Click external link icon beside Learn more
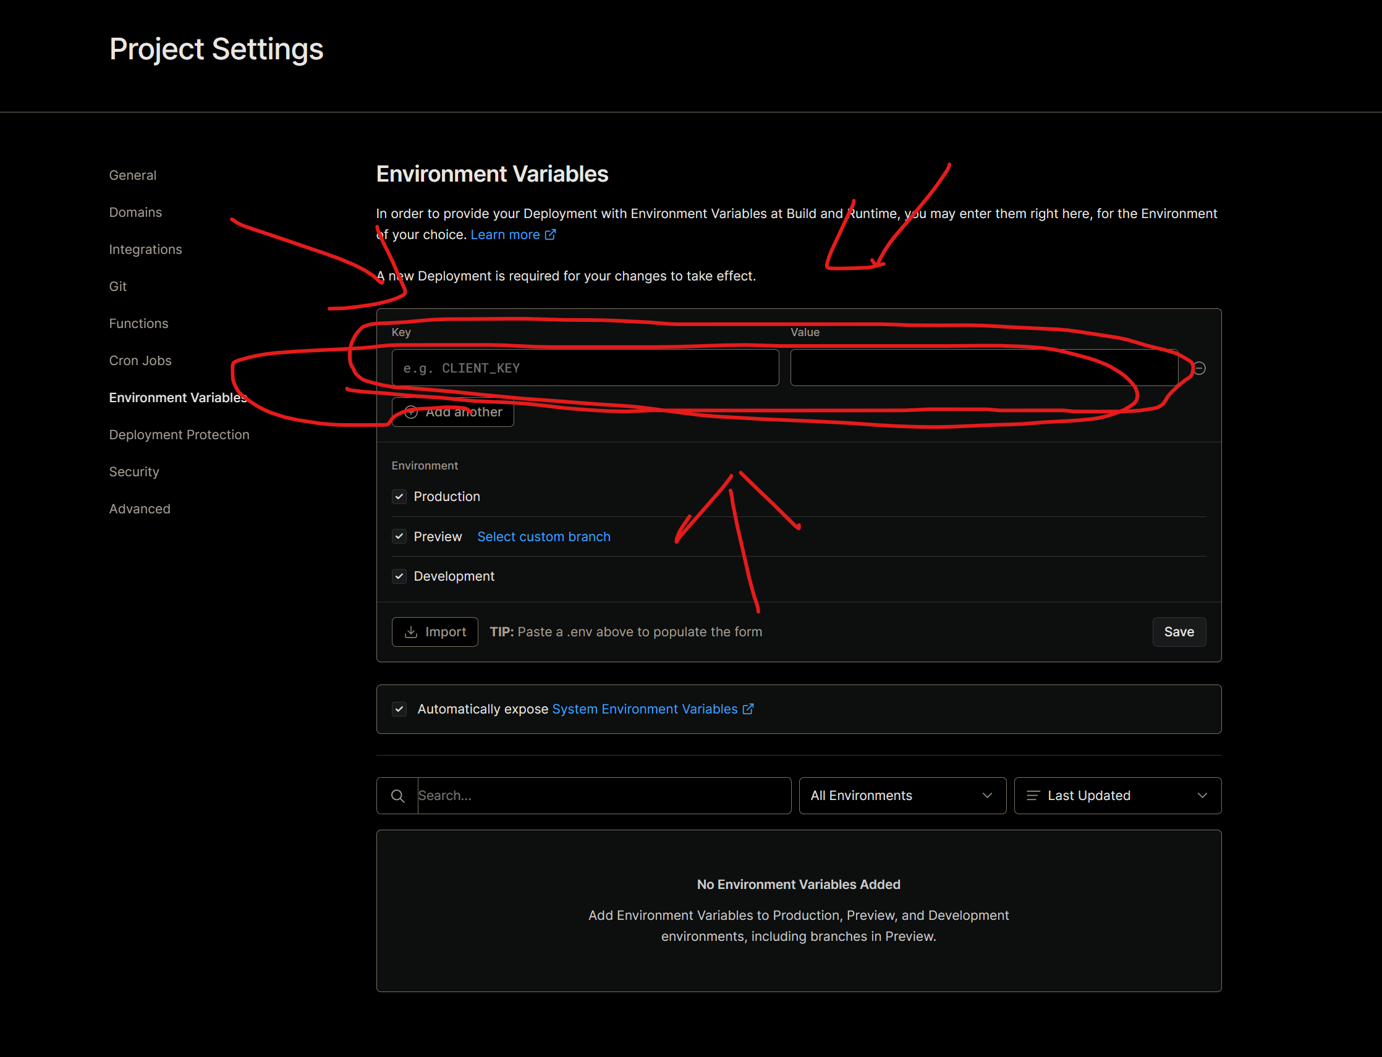Screen dimensions: 1382x1057 [x=551, y=235]
